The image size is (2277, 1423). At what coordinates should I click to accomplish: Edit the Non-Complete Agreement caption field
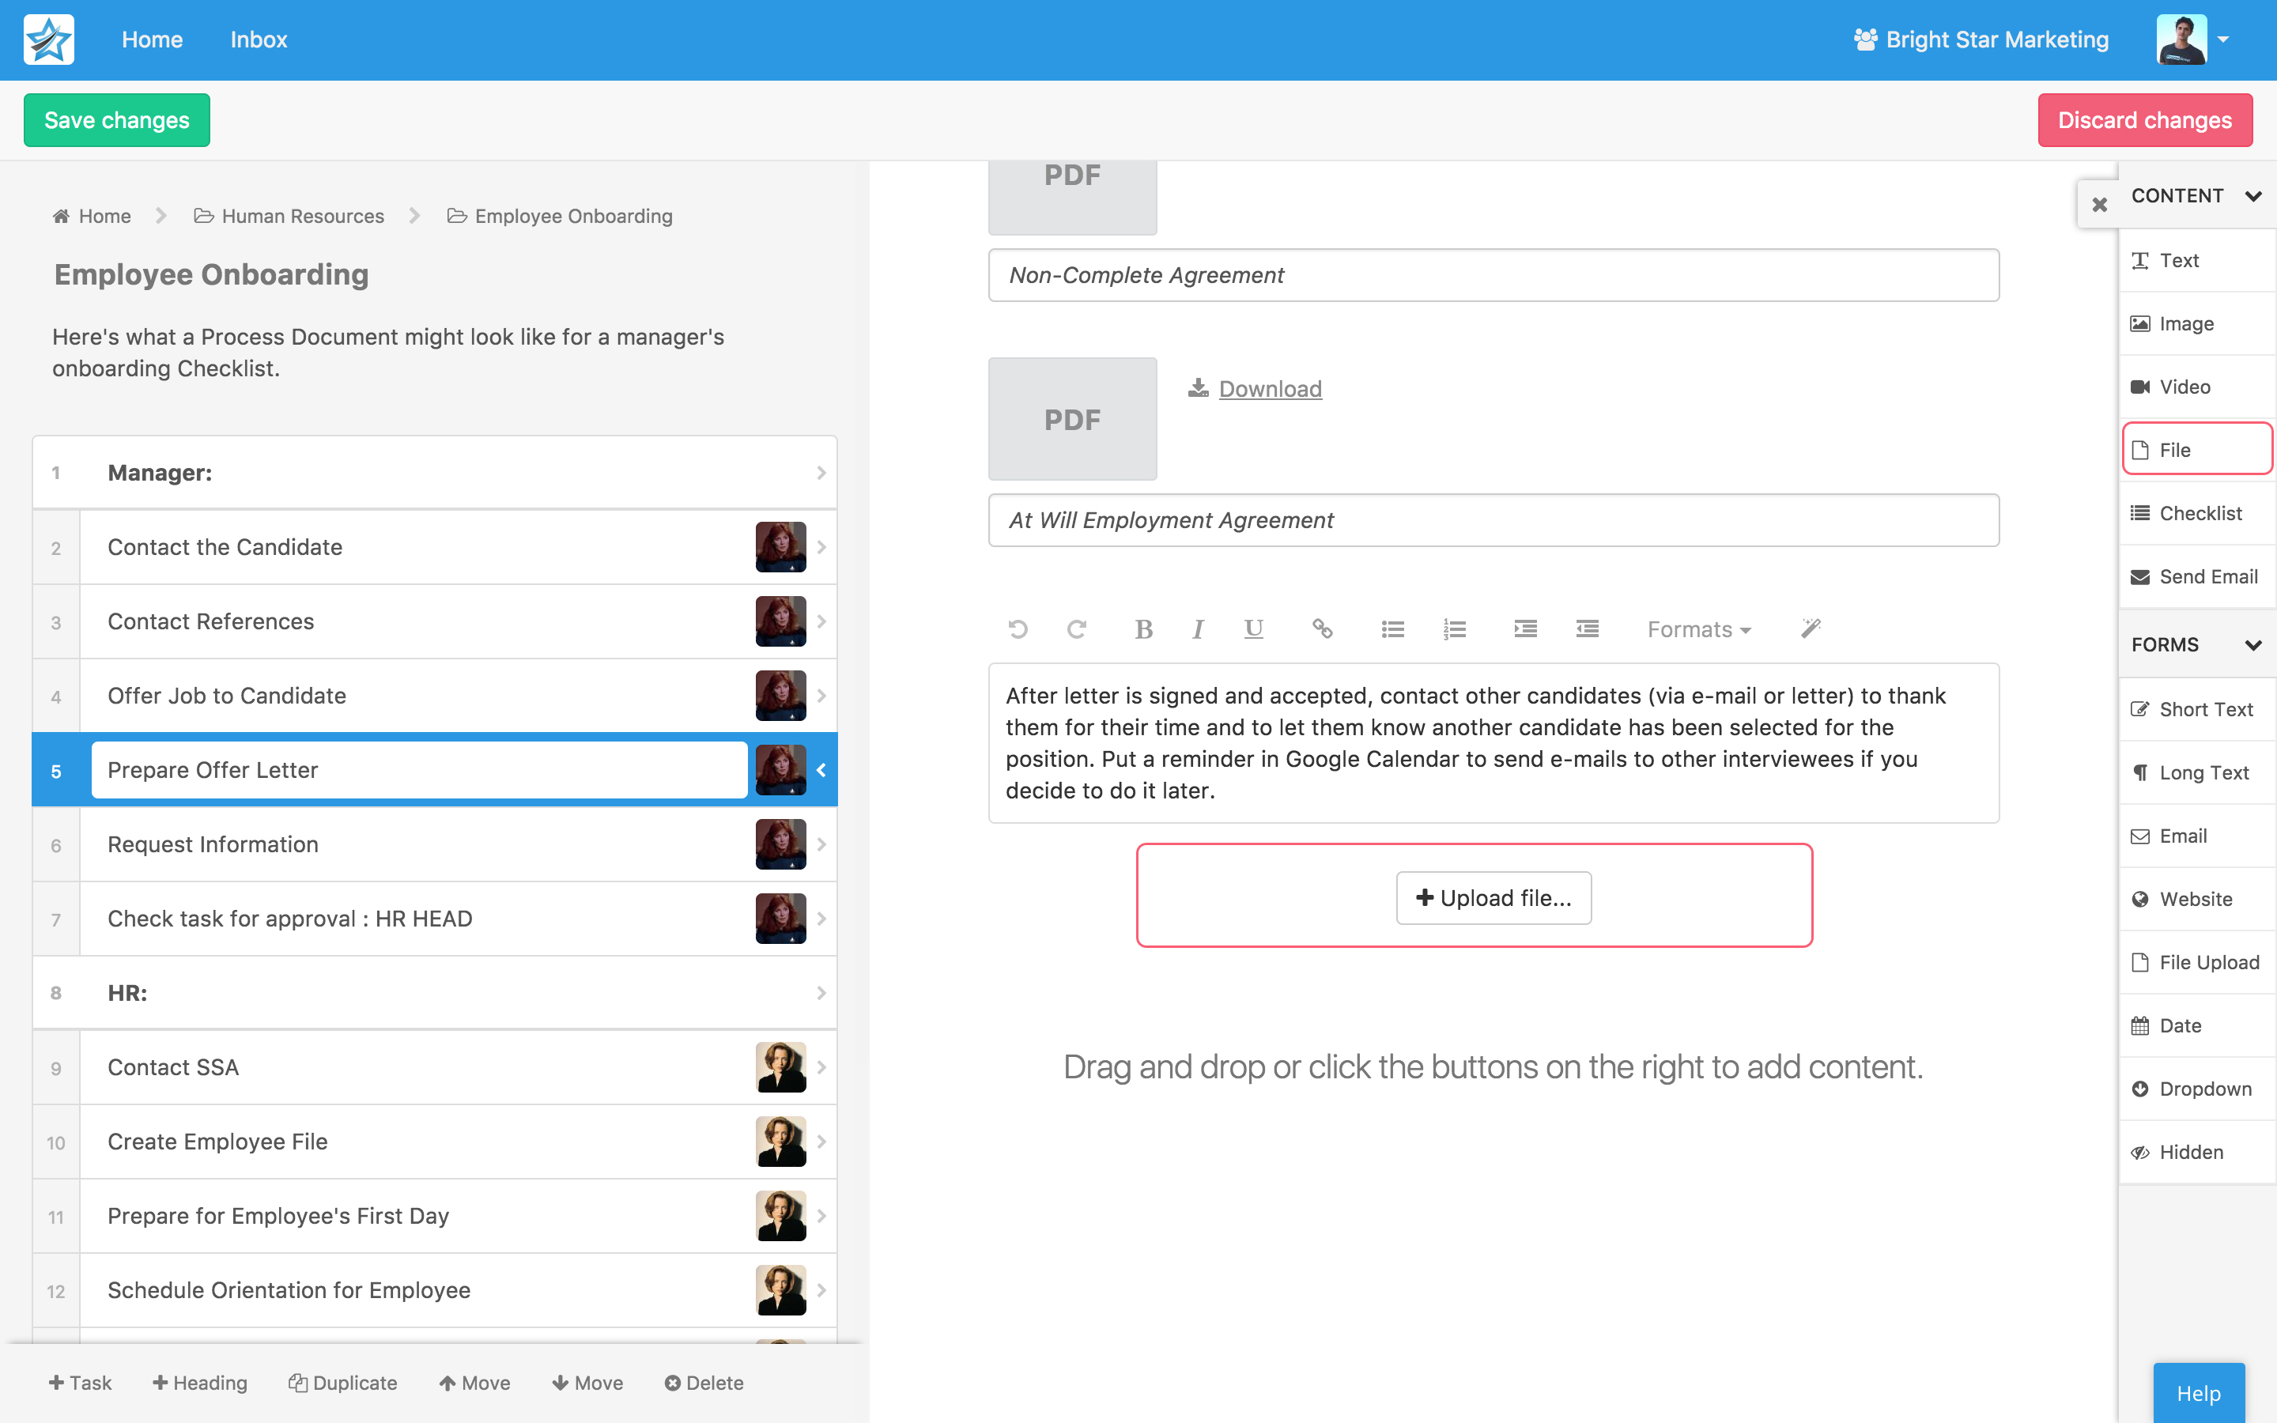click(1493, 275)
